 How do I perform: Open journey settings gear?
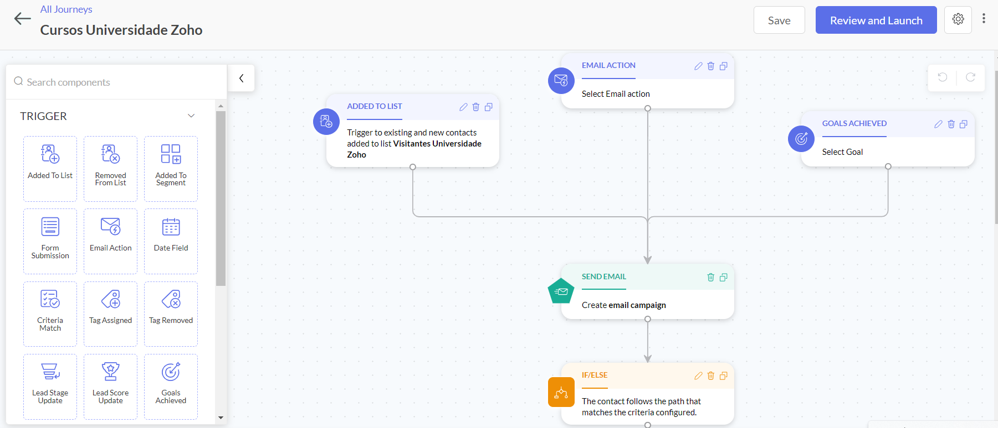click(x=958, y=20)
